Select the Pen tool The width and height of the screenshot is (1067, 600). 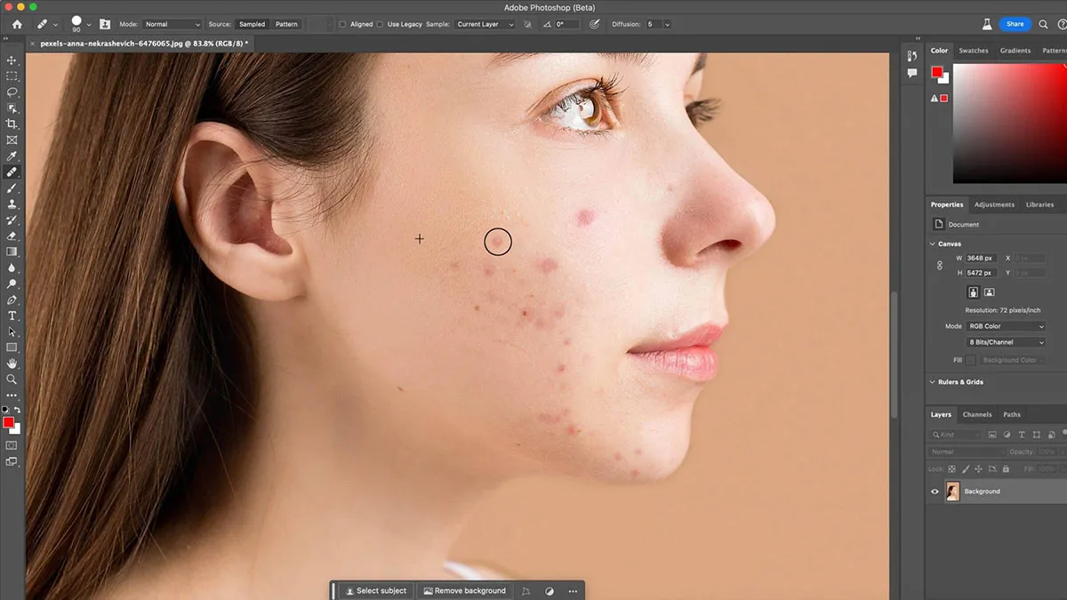[12, 300]
